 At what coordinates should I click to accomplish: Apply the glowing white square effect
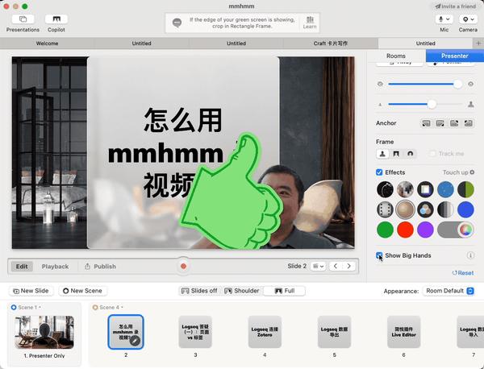point(425,189)
